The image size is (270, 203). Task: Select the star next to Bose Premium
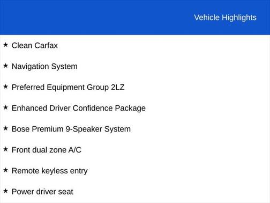click(5, 128)
